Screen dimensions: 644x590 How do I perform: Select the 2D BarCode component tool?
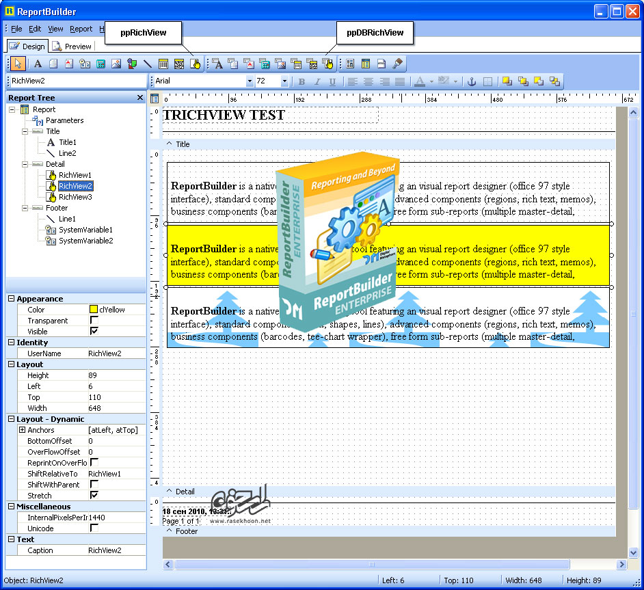179,64
